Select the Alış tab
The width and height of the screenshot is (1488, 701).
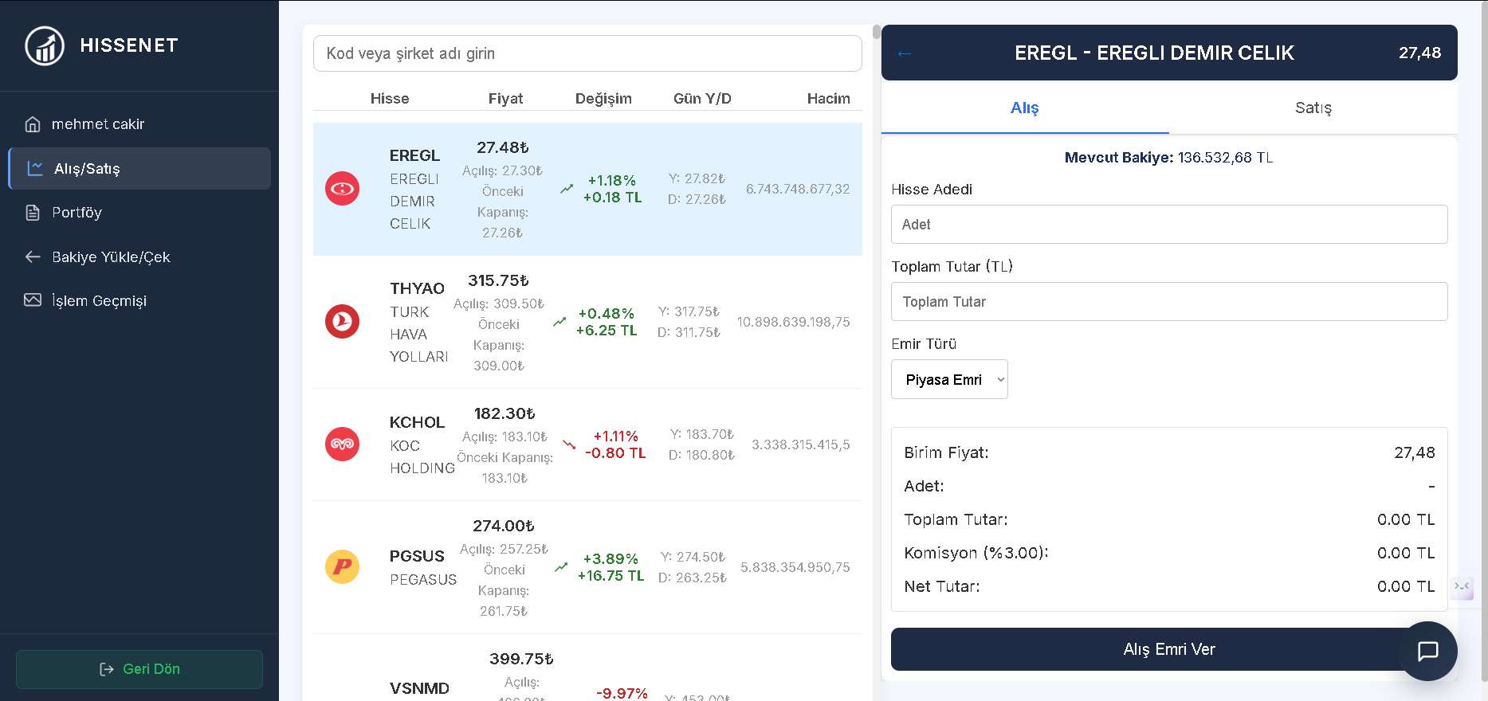pos(1025,108)
